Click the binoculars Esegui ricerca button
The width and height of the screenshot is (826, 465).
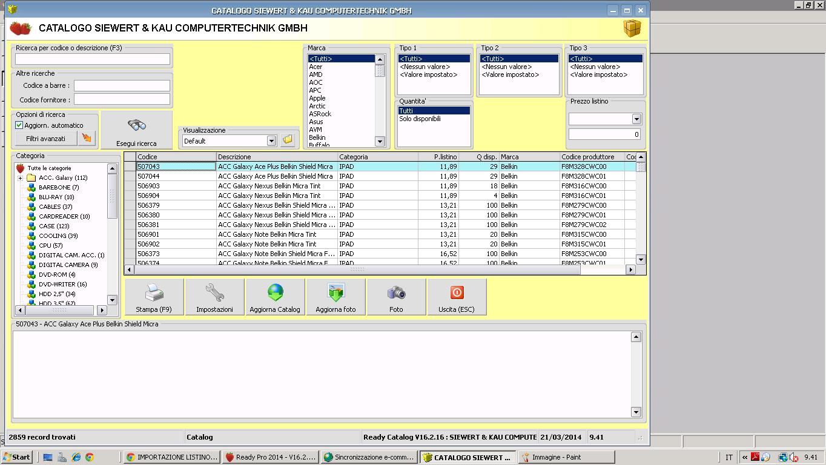pyautogui.click(x=136, y=131)
